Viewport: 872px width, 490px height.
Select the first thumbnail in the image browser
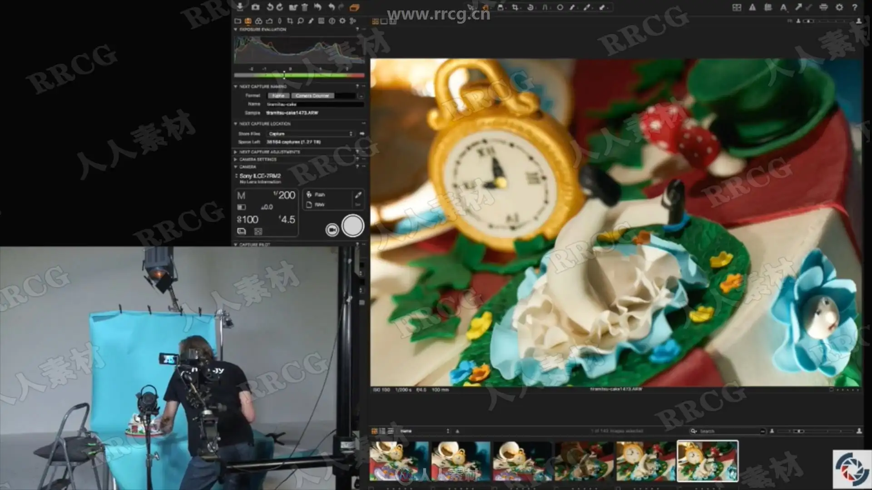(399, 461)
